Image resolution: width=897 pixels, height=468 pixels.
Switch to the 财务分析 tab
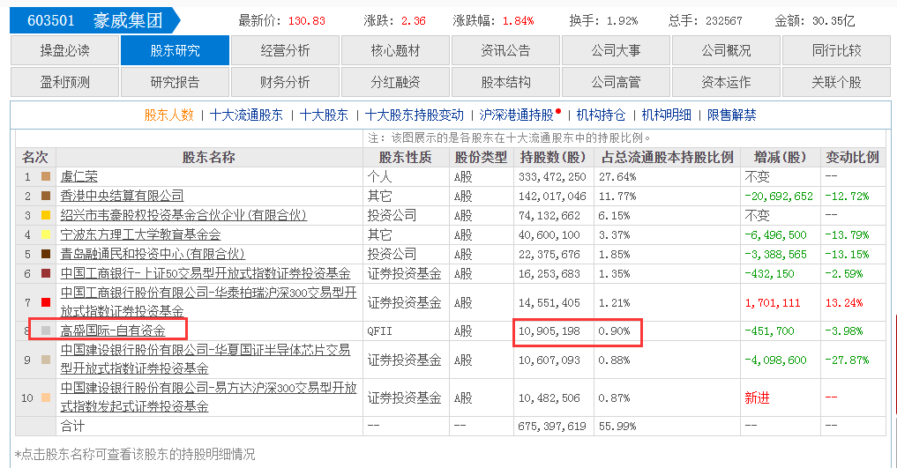tap(285, 82)
